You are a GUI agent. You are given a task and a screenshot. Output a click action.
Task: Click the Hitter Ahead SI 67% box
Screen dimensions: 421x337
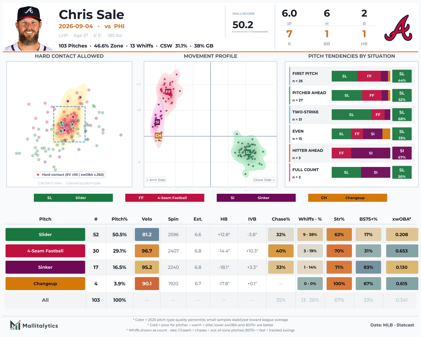pos(402,153)
